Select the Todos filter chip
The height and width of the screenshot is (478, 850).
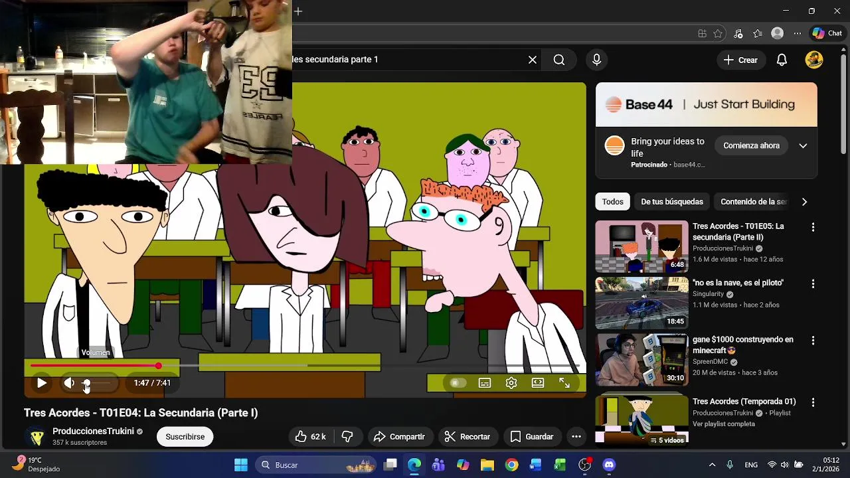[x=613, y=202]
